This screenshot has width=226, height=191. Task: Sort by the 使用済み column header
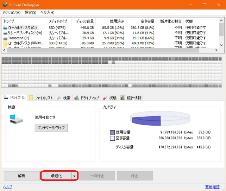pyautogui.click(x=111, y=21)
